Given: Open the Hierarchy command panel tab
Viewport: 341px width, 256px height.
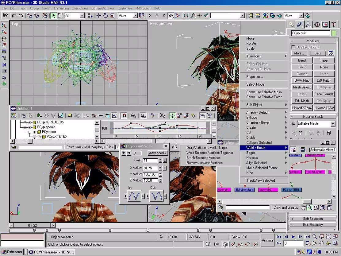Looking at the screenshot, I should click(308, 25).
